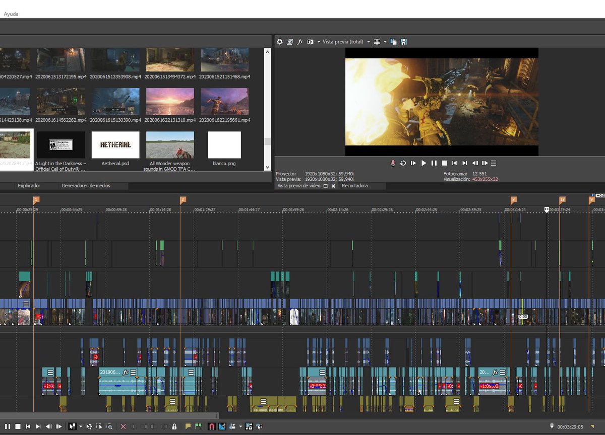
Task: Select the Normal edit tool on bottom toolbar
Action: coord(72,426)
